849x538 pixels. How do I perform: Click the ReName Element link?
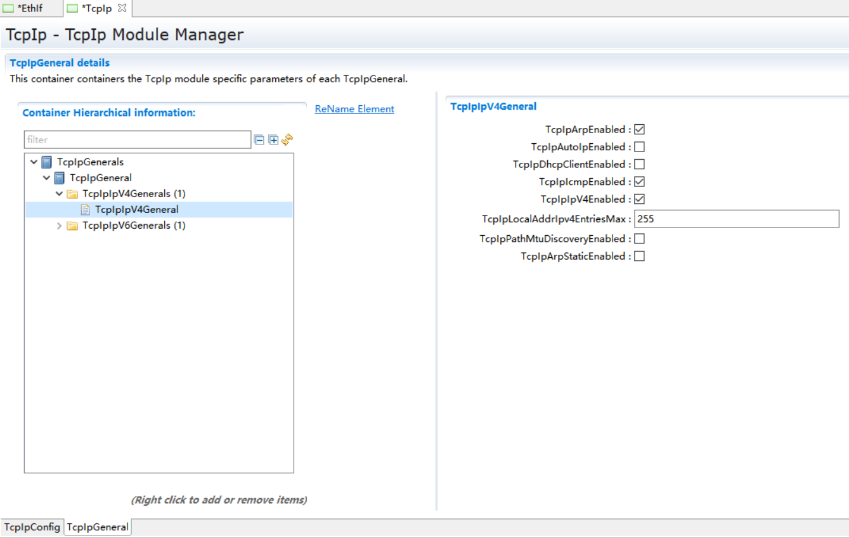(x=354, y=109)
